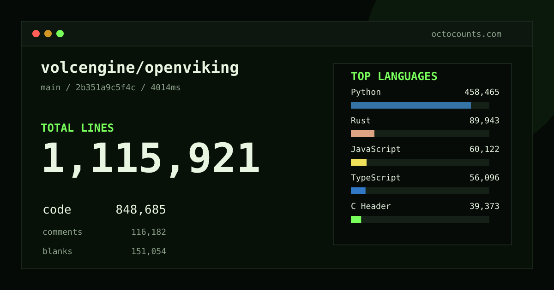The image size is (554, 290).
Task: Click the green C Header progress bar
Action: [x=356, y=219]
